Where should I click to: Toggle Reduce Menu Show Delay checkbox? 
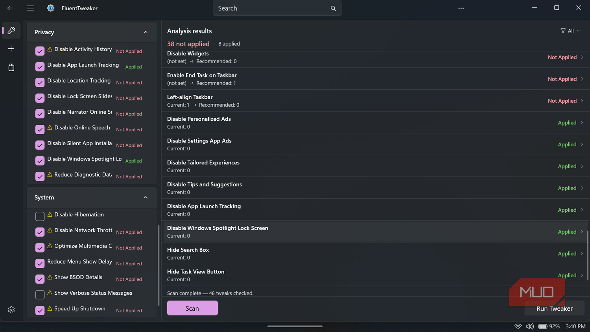tap(40, 263)
